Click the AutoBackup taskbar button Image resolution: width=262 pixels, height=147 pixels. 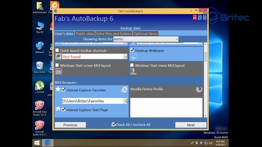pos(48,143)
